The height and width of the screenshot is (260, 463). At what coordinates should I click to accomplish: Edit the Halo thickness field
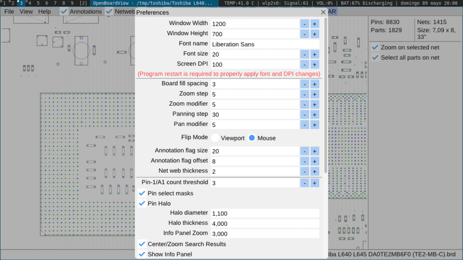(x=265, y=223)
